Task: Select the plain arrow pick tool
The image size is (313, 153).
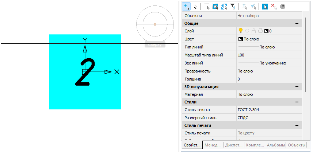Action: tap(195, 7)
